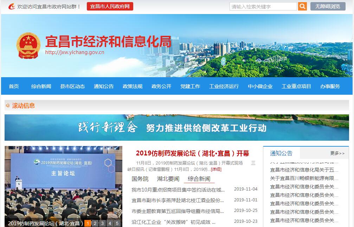Click the 践行新理念 banner image

177,128
